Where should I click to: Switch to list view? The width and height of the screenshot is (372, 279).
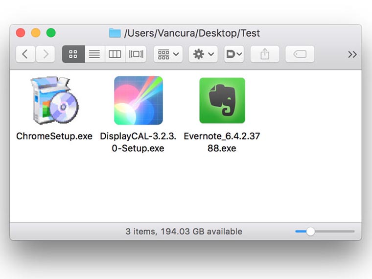point(94,54)
